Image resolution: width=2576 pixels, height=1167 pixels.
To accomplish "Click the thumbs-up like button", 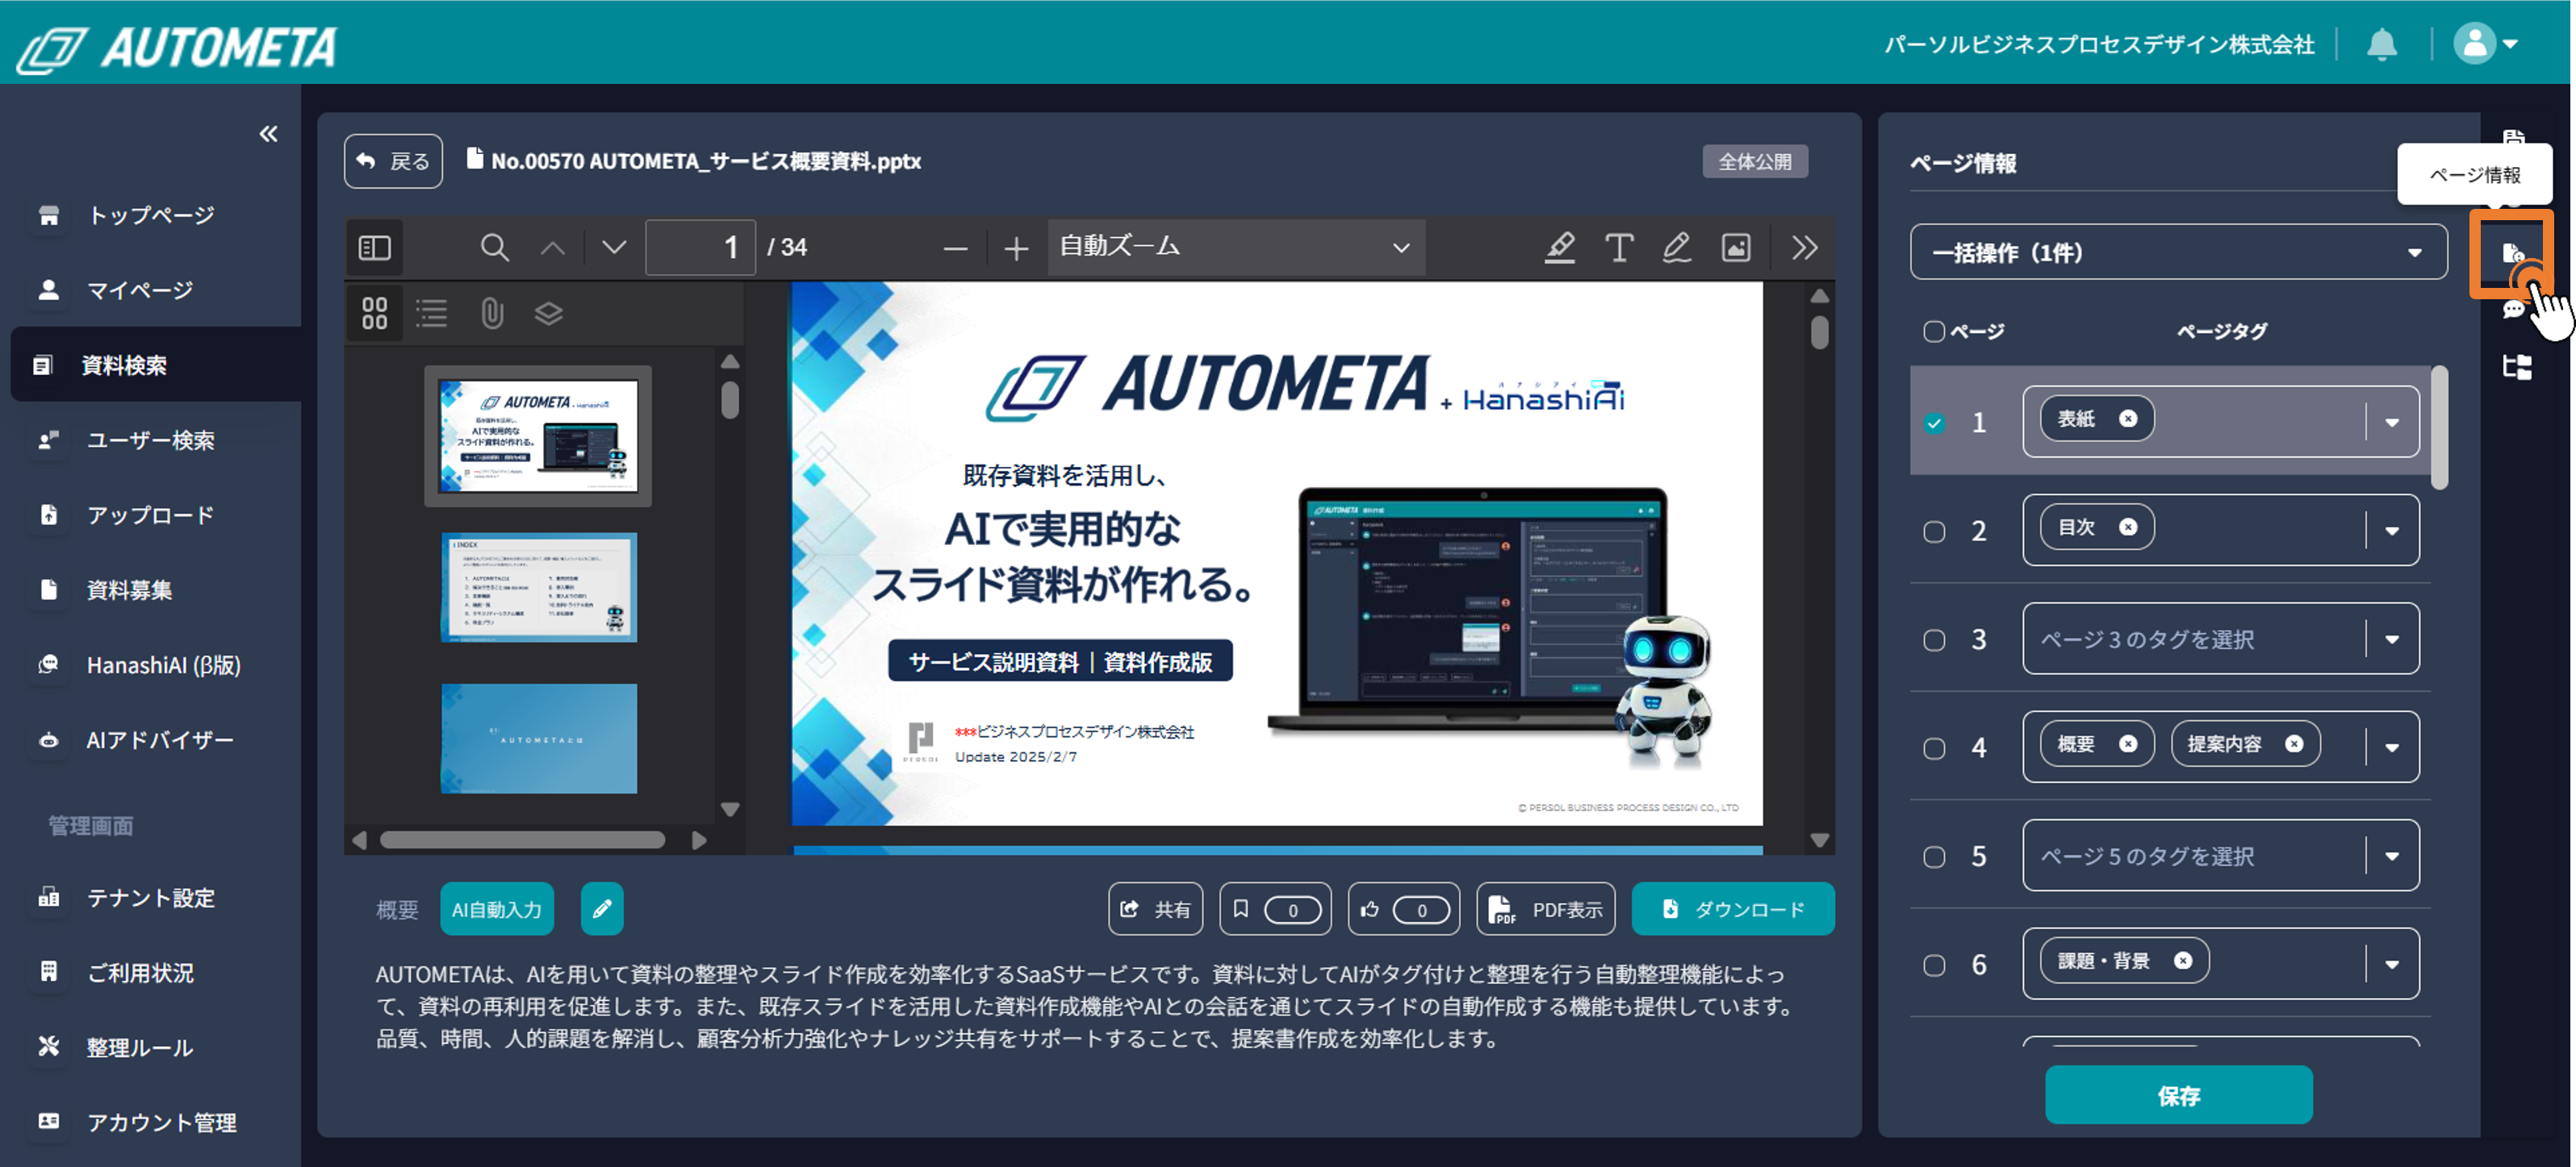I will [x=1403, y=908].
